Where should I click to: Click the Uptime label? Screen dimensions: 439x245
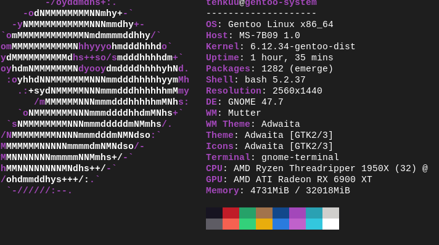click(223, 58)
